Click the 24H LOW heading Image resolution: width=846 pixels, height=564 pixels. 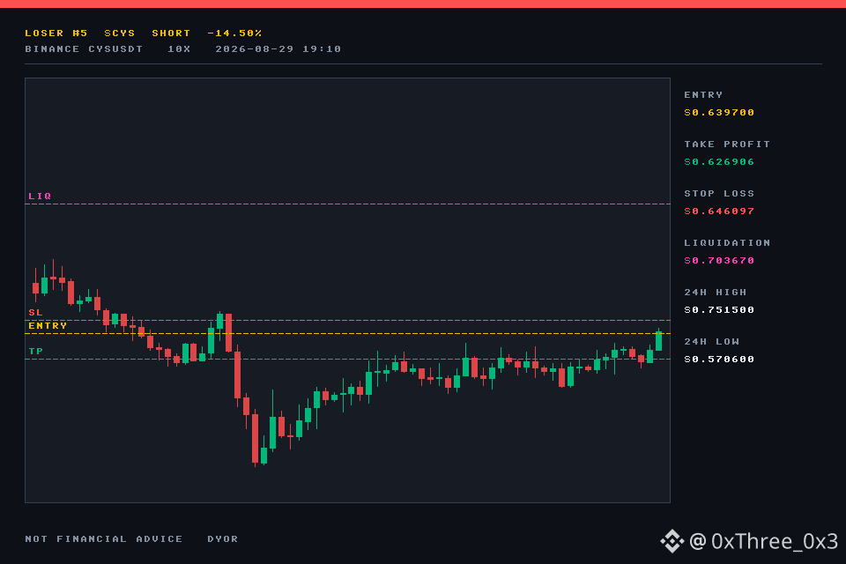[x=712, y=342]
